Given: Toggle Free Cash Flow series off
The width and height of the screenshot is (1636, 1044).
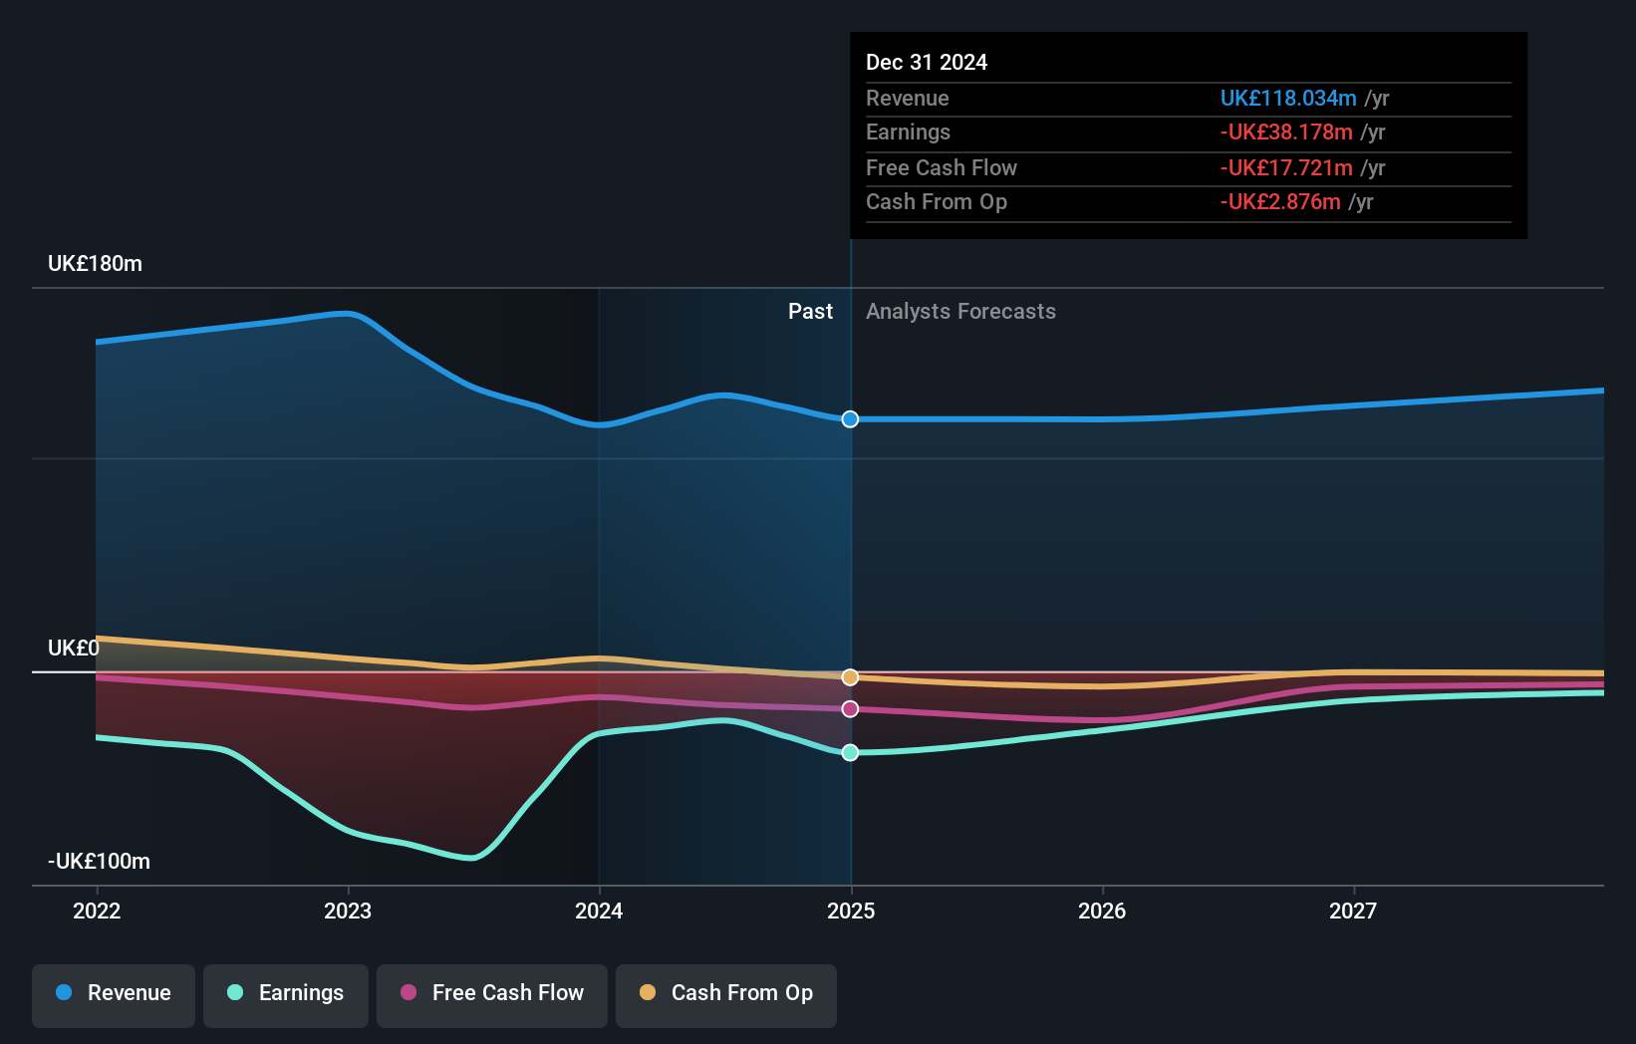Looking at the screenshot, I should point(491,993).
